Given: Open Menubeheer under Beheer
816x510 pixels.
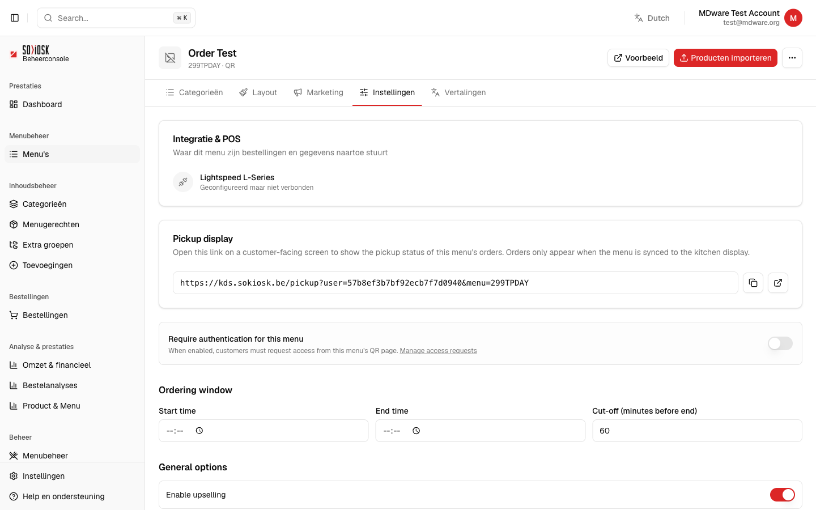Looking at the screenshot, I should tap(72, 456).
